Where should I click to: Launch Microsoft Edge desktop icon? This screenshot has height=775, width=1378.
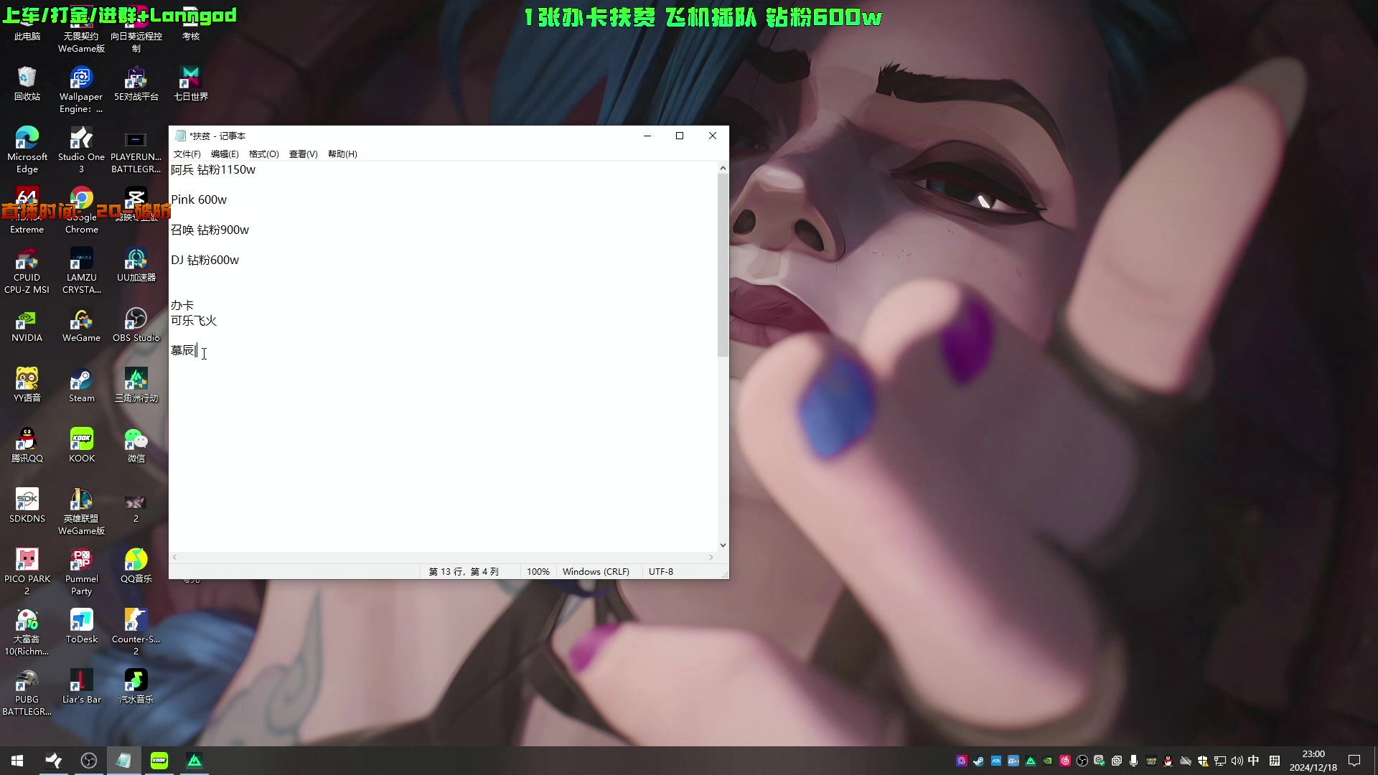point(27,149)
